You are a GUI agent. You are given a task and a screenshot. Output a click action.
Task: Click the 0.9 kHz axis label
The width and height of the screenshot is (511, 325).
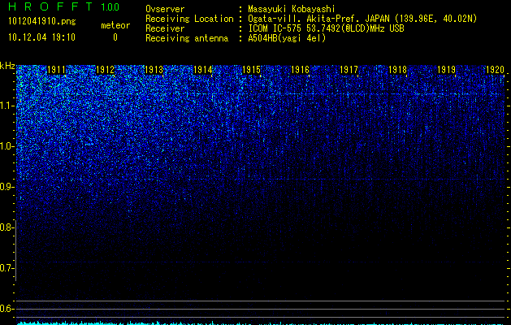click(7, 187)
